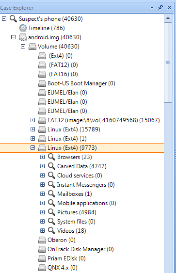The image size is (176, 273).
Task: Click the vertical scrollbar thumb
Action: coord(168,63)
